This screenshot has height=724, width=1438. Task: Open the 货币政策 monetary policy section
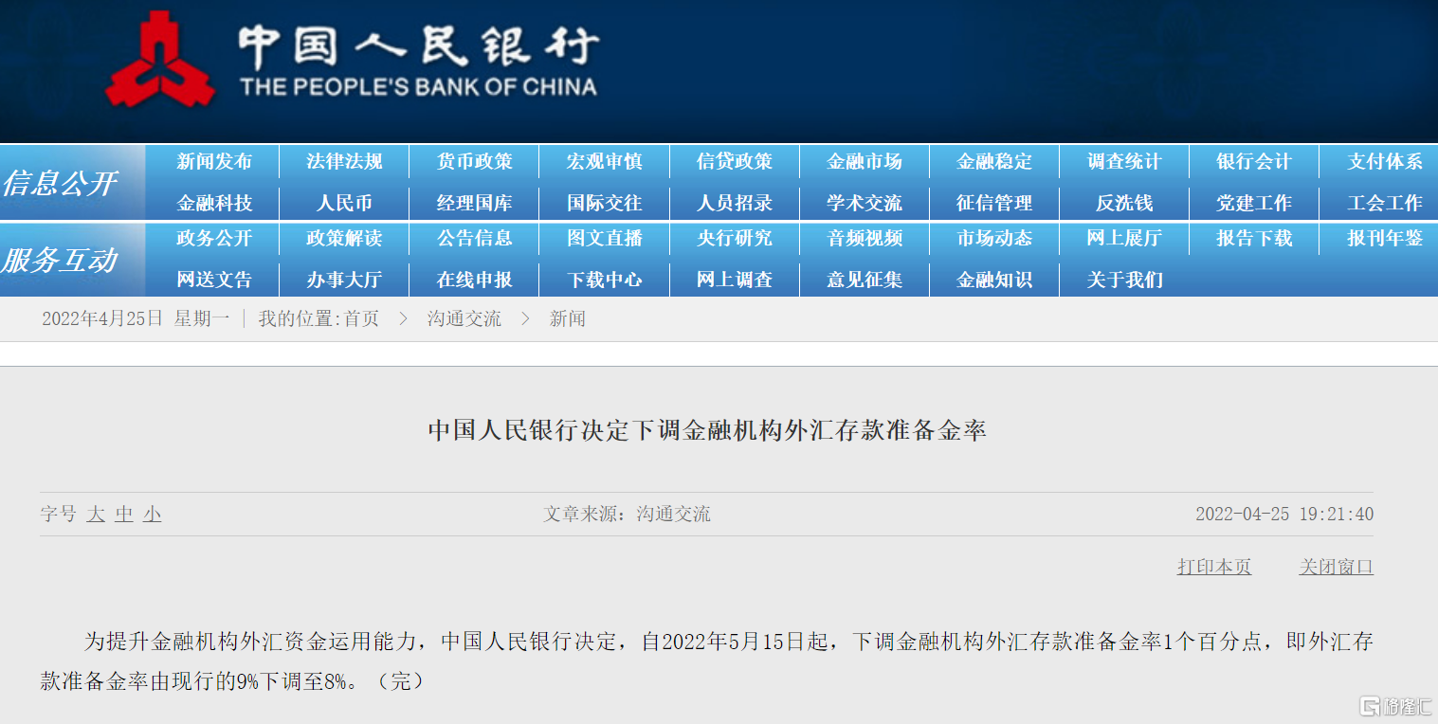473,161
